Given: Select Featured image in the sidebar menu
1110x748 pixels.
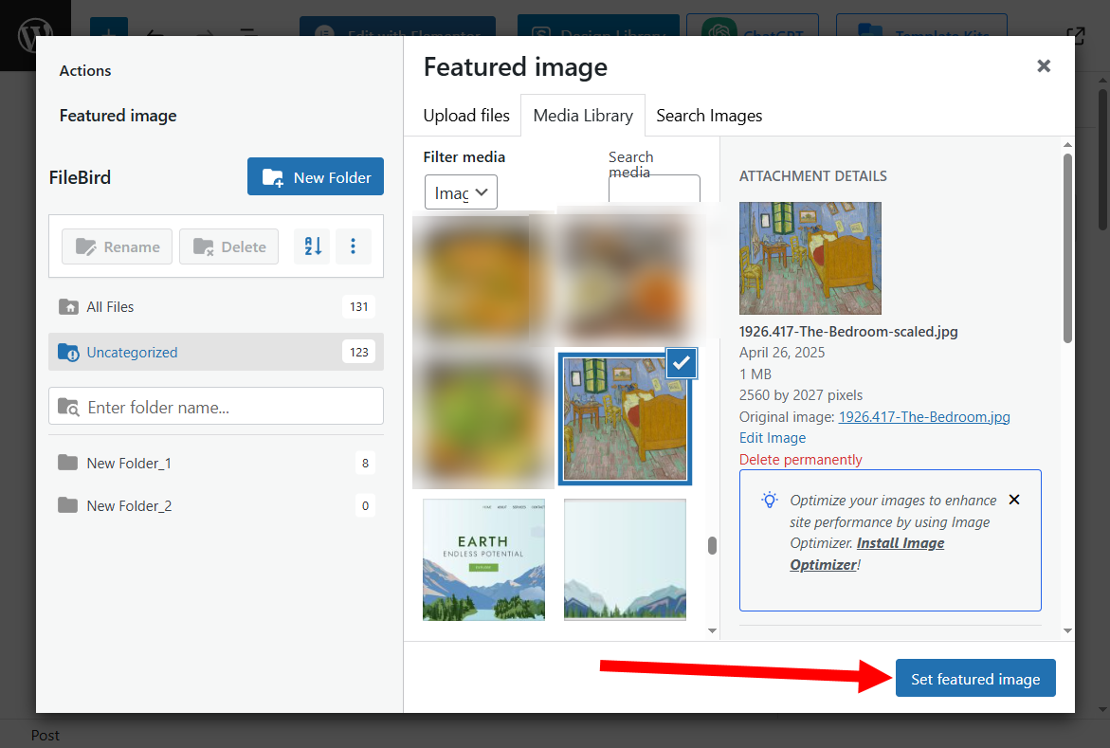Looking at the screenshot, I should tap(118, 116).
